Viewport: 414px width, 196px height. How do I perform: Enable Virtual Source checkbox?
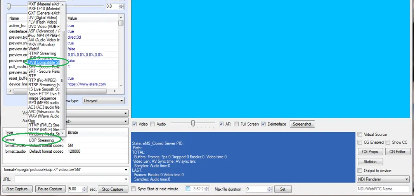pos(360,135)
